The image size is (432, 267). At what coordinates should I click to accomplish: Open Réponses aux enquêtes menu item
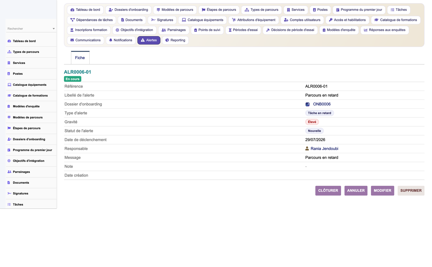384,30
